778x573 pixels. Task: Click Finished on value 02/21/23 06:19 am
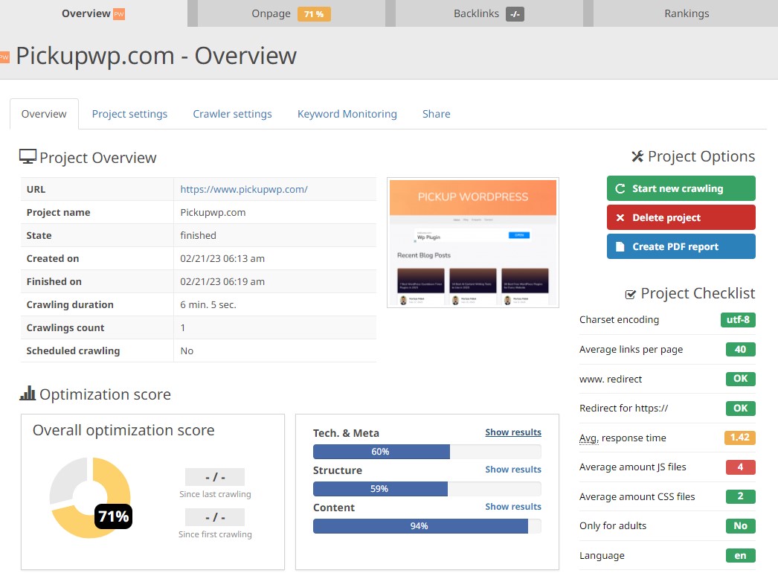click(222, 281)
